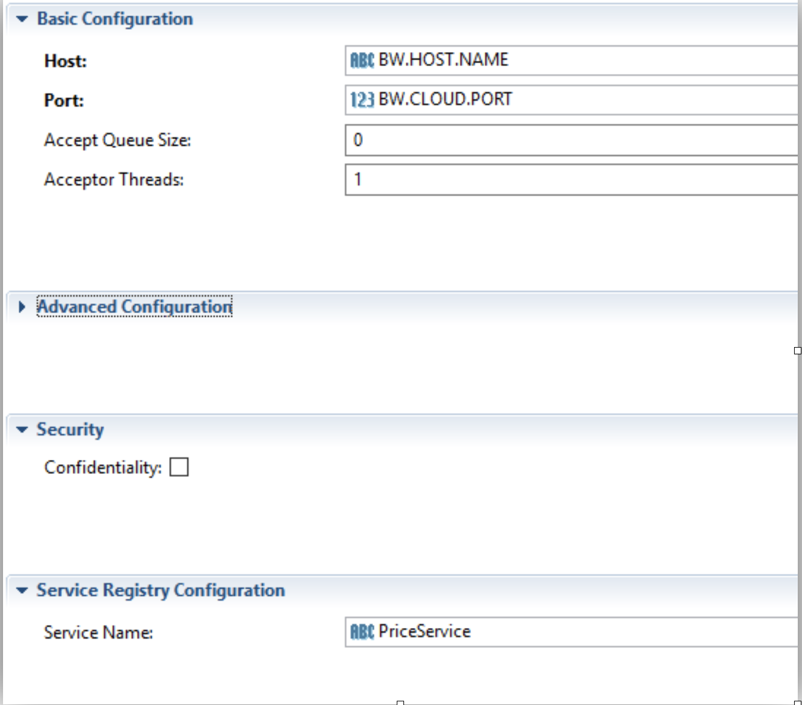Click the bottom-center resize handle

click(x=400, y=703)
